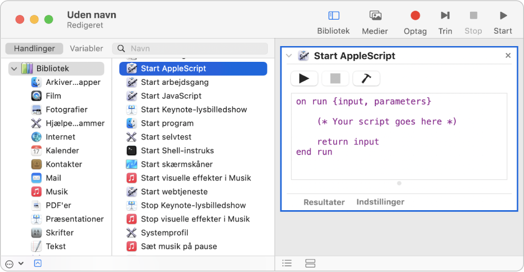Toggle the Bibliotek sidebar in toolbar
Screen dimensions: 524x272
[x=333, y=16]
